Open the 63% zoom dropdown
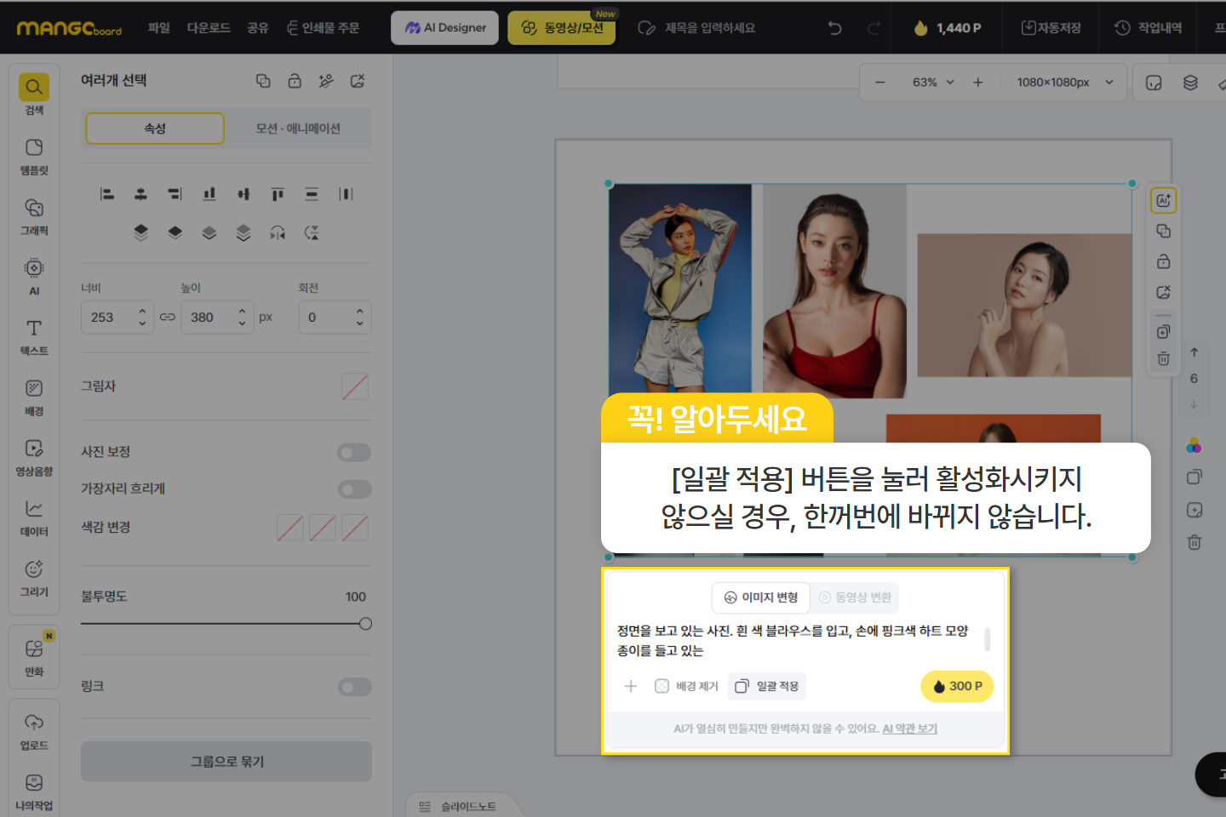 coord(933,83)
